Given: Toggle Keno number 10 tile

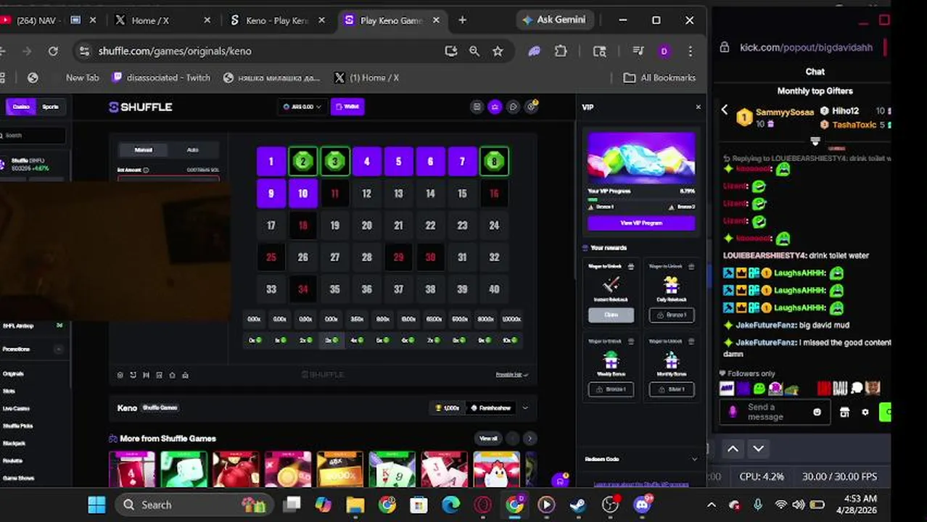Looking at the screenshot, I should (303, 194).
